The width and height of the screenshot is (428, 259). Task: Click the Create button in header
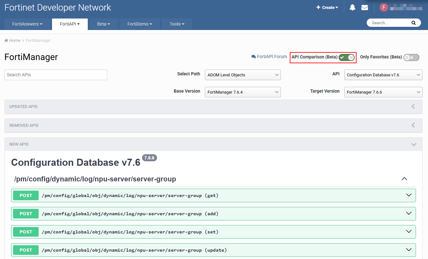[327, 7]
